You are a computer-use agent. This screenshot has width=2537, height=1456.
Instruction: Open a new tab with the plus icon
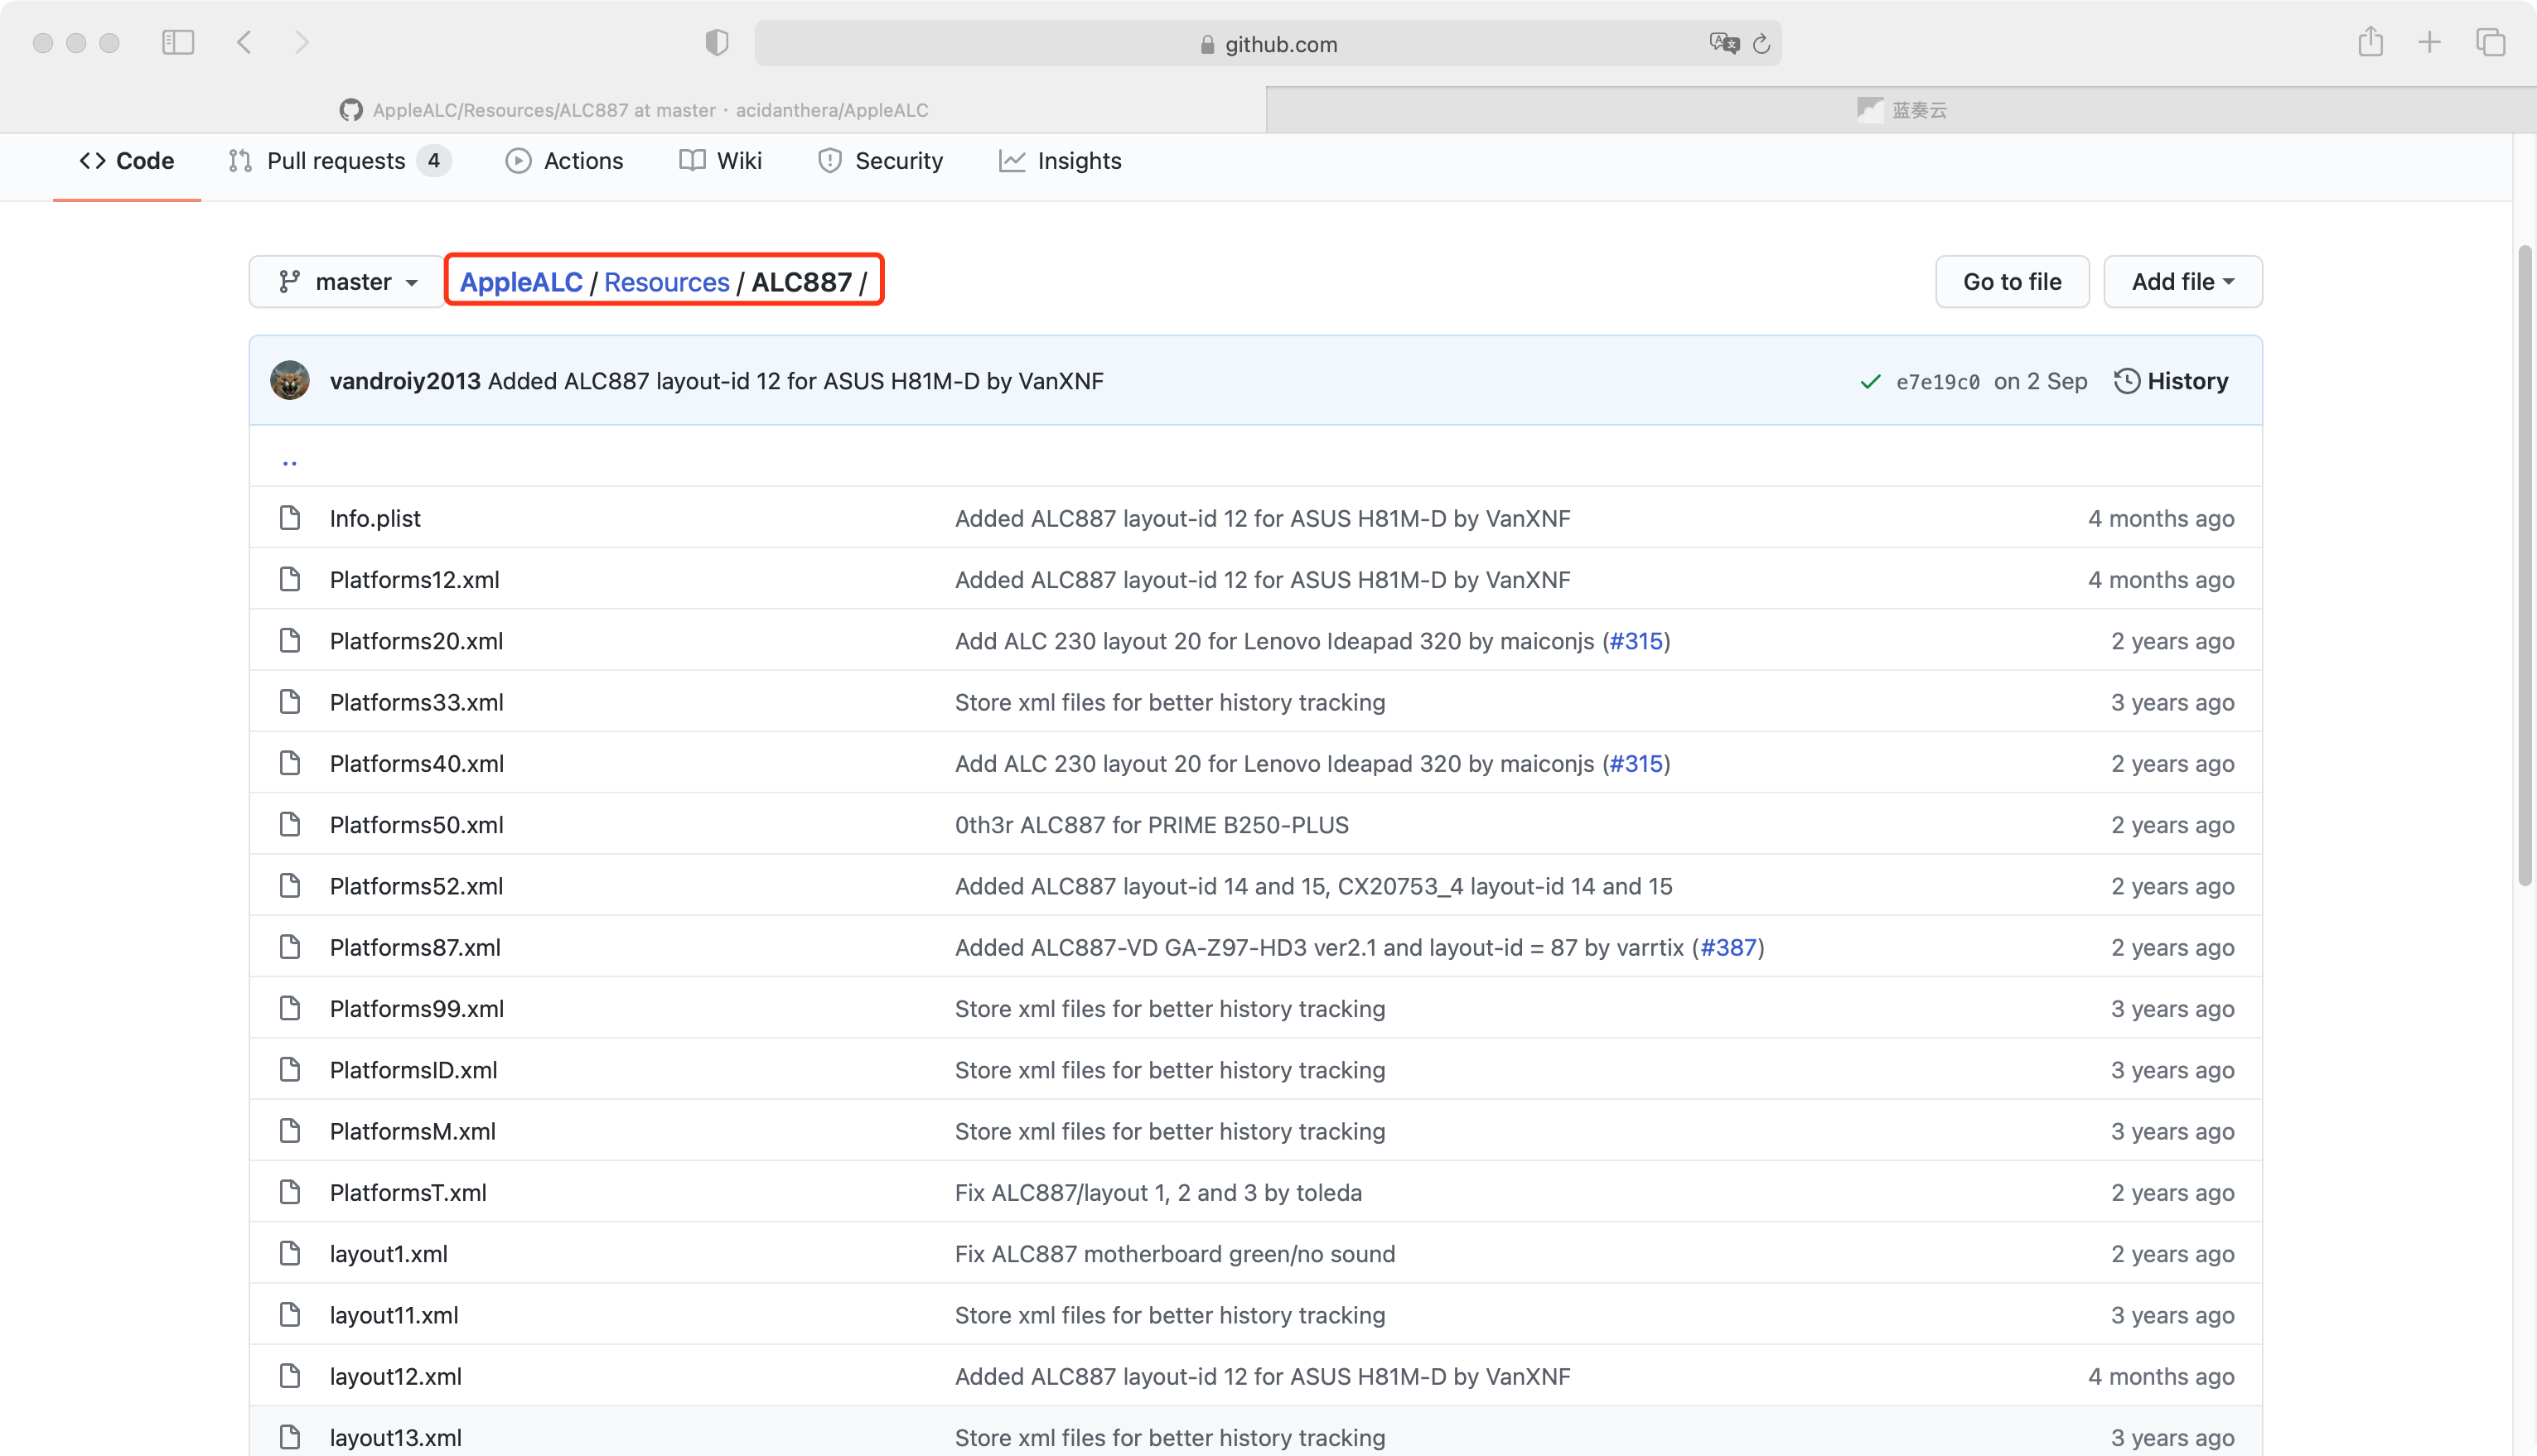pyautogui.click(x=2429, y=42)
